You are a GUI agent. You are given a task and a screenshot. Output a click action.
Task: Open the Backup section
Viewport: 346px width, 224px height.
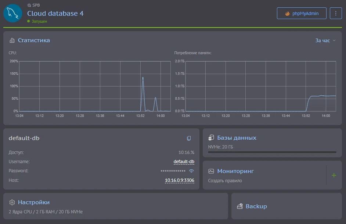tap(256, 206)
